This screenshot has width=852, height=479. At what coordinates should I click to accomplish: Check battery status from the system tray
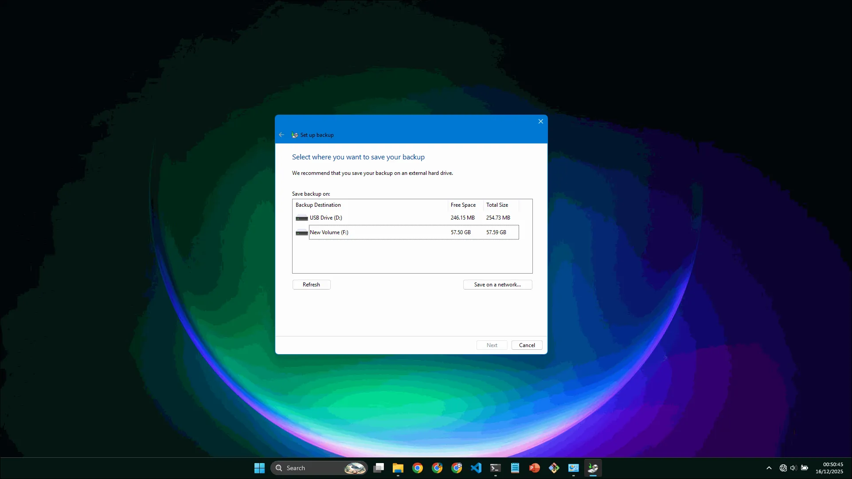coord(804,467)
